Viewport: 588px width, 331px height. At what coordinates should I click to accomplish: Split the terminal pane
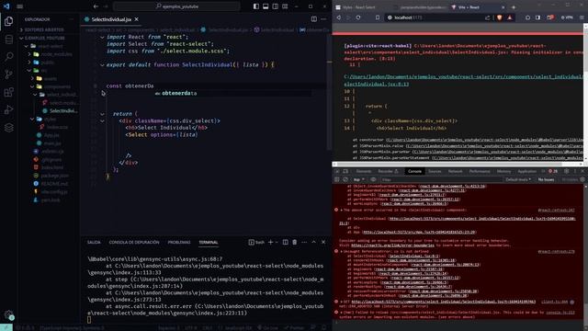(x=286, y=243)
